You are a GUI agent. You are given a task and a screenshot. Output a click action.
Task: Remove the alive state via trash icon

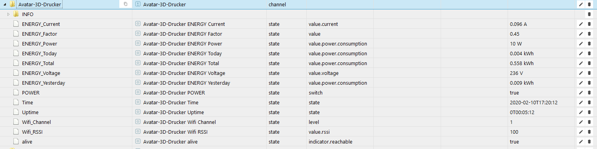coord(589,142)
